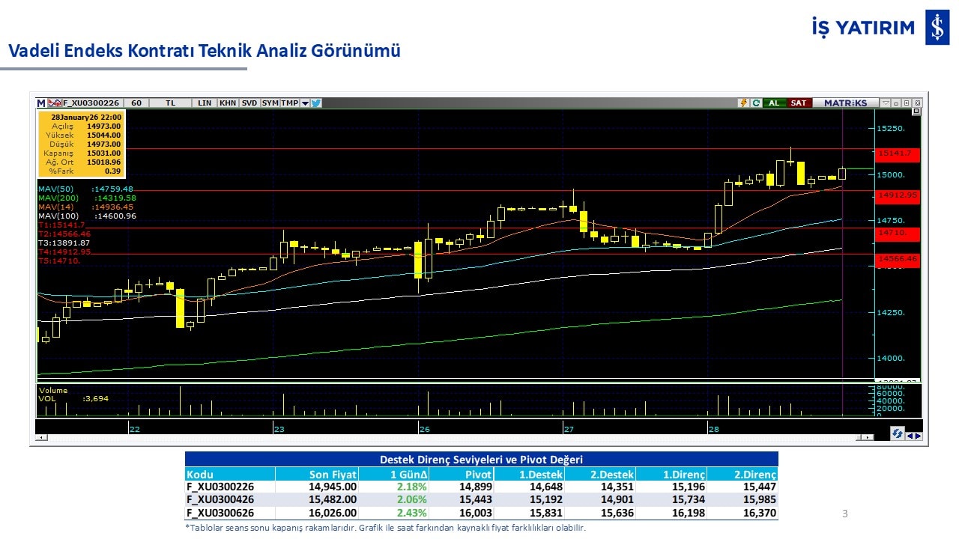Screen dimensions: 959x539
Task: Click the lightning bolt quick order icon
Action: [x=743, y=103]
